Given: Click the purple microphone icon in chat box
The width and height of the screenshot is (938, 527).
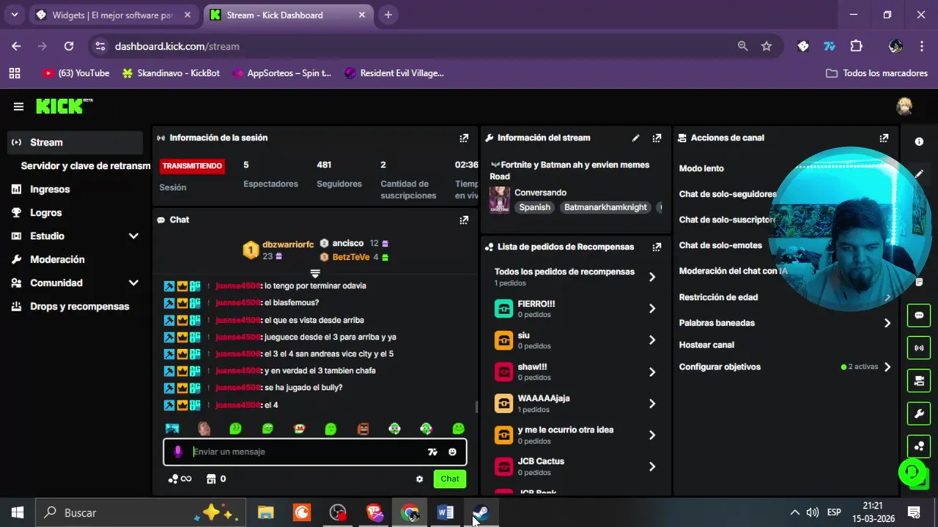Looking at the screenshot, I should pos(177,452).
